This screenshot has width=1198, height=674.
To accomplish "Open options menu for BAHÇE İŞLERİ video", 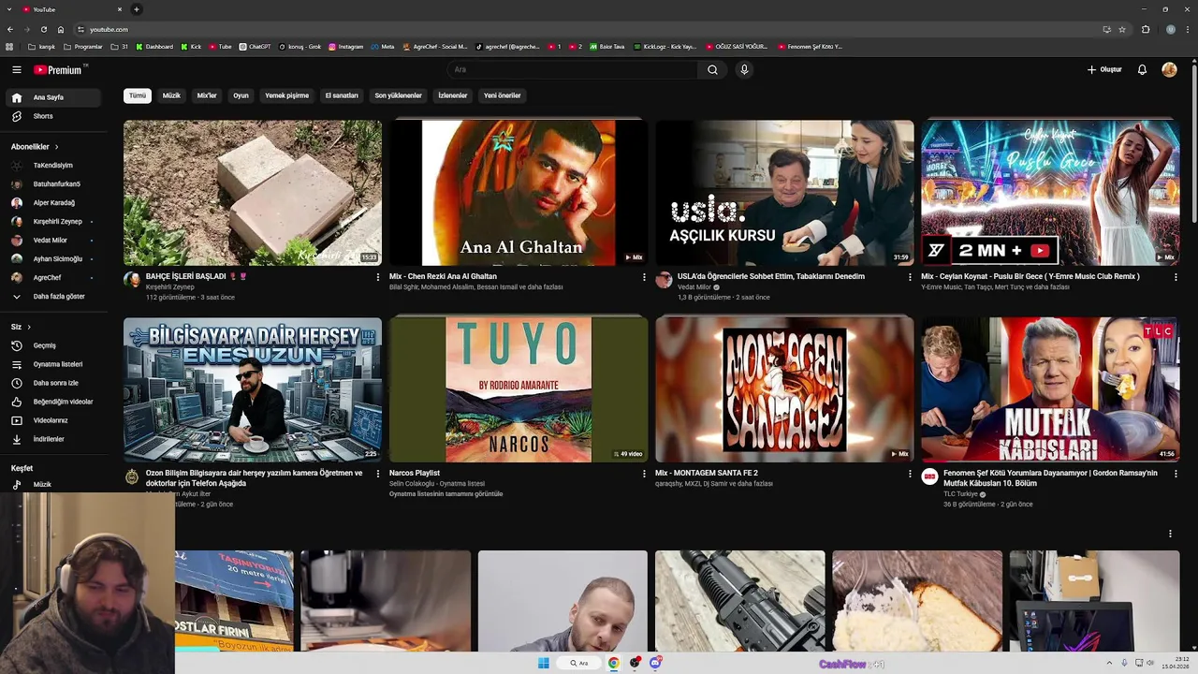I will point(378,277).
